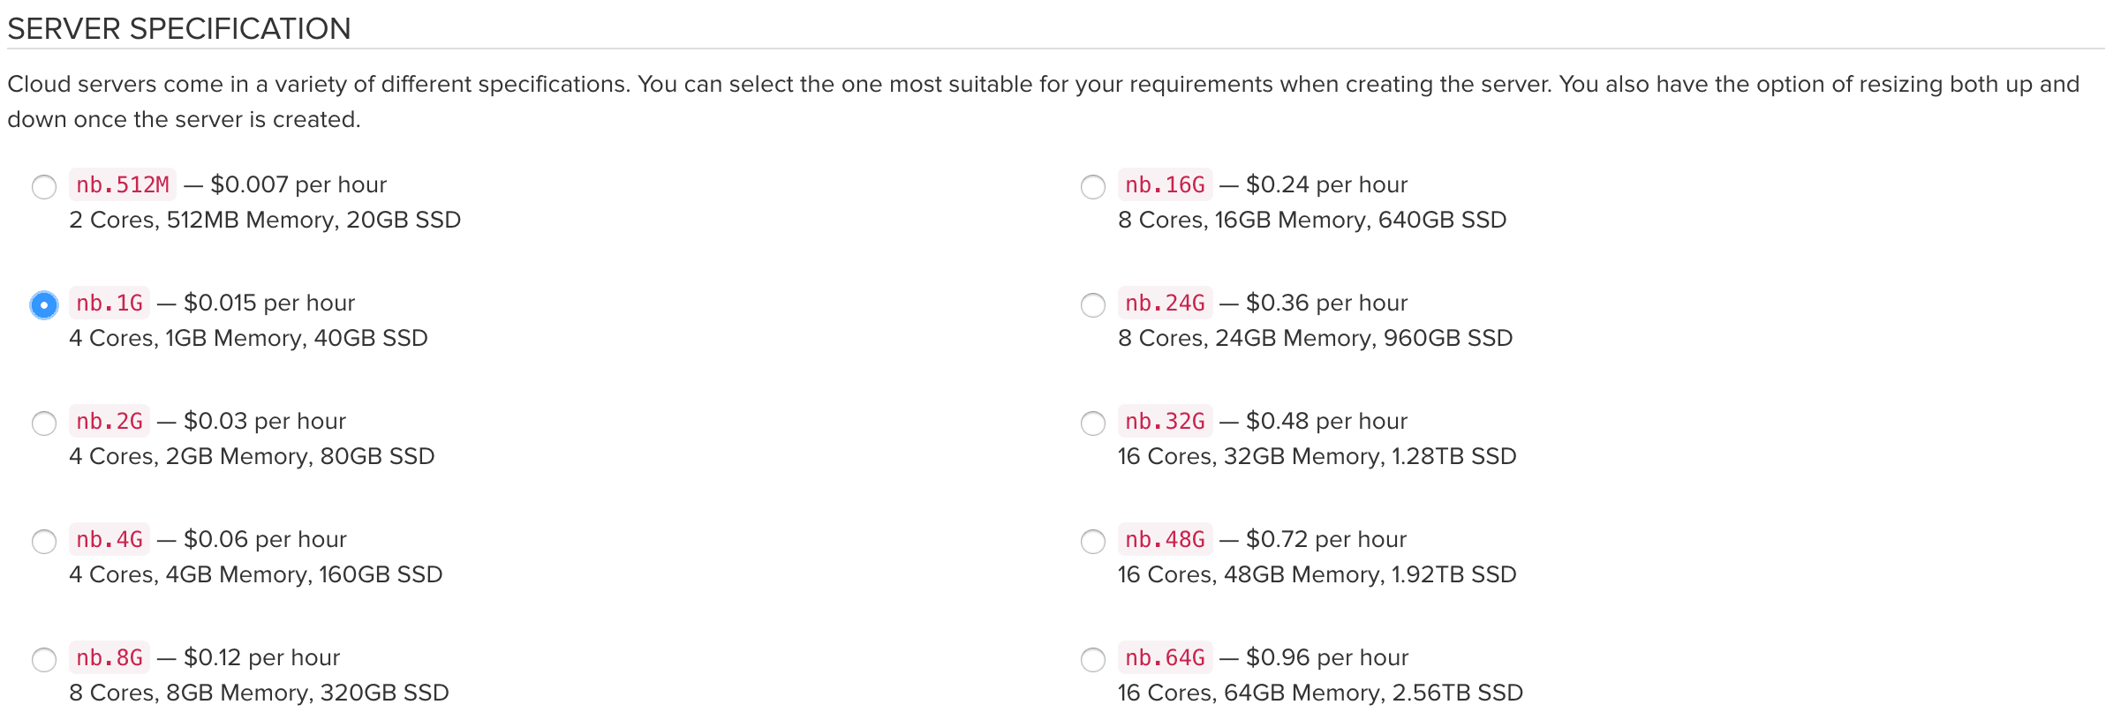
Task: Choose the nb.64G radio button
Action: click(1093, 660)
